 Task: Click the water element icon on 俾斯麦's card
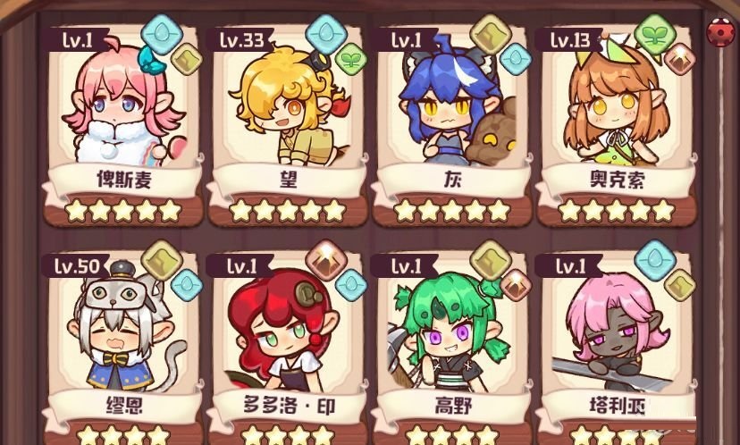pos(162,35)
